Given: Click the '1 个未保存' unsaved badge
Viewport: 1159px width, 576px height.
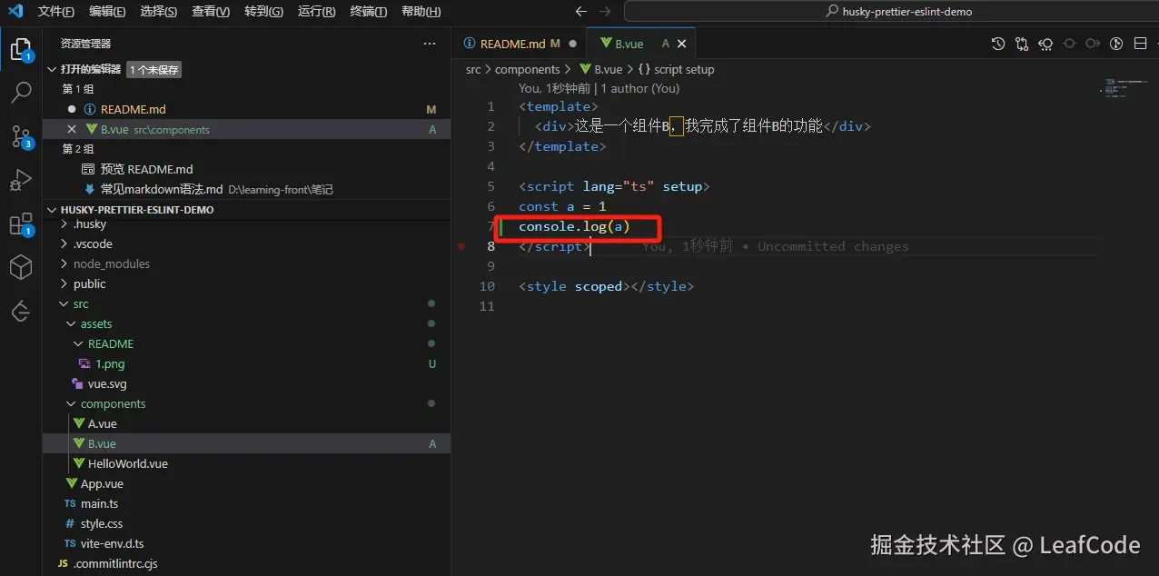Looking at the screenshot, I should click(x=154, y=69).
